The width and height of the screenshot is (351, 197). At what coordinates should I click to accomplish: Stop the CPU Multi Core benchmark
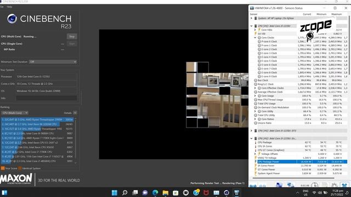click(72, 37)
